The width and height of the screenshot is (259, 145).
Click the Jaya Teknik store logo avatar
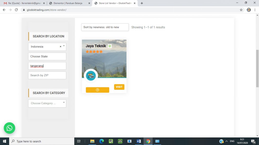[91, 76]
